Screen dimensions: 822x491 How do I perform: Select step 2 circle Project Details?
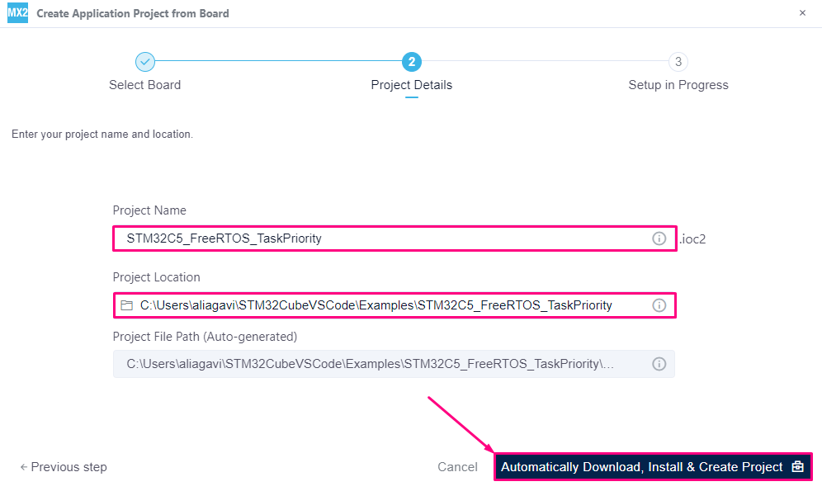(x=412, y=62)
